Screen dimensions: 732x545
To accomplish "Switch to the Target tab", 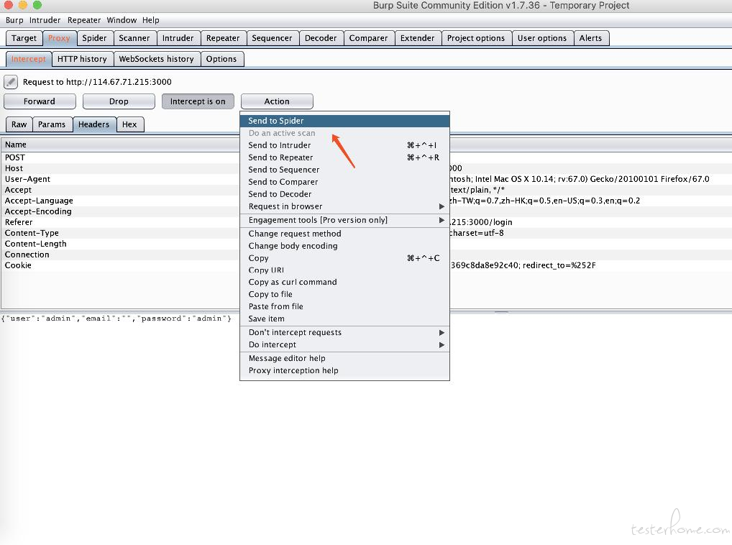I will click(x=24, y=38).
